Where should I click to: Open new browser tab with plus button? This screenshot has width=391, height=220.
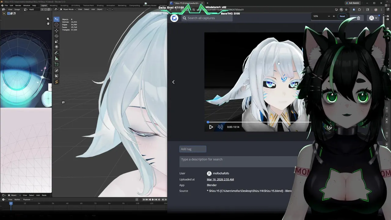click(207, 3)
